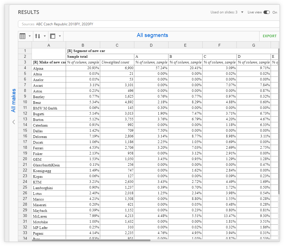
Task: Click the KTM row label
Action: [x=37, y=182]
